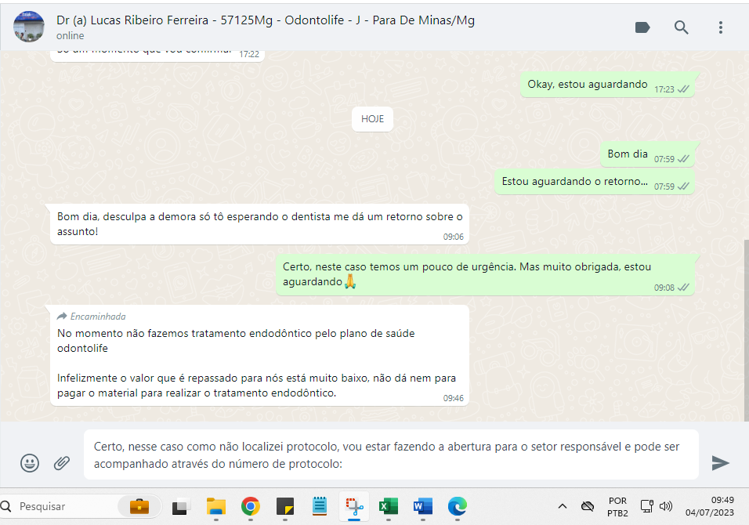Open the clock and date panel

[711, 506]
